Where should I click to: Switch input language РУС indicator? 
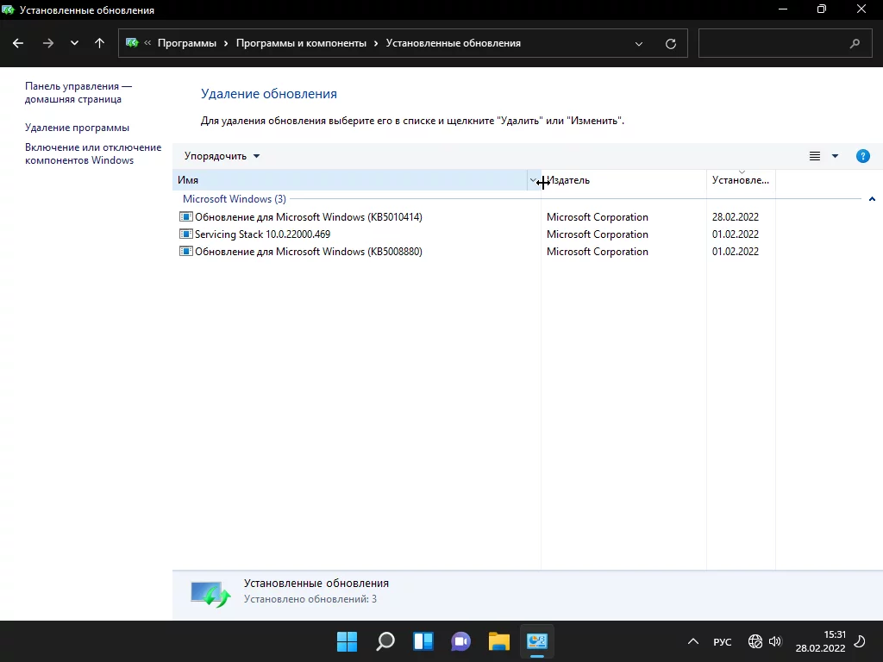tap(723, 641)
